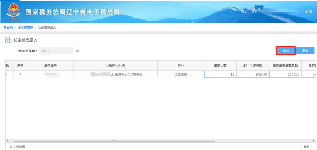Screen dimensions: 317x150
Task: Open the calendar icon for 费款所属期
Action: click(77, 51)
